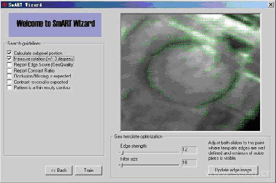The height and width of the screenshot is (183, 276).
Task: Go to previous step with << Back
Action: (x=59, y=170)
